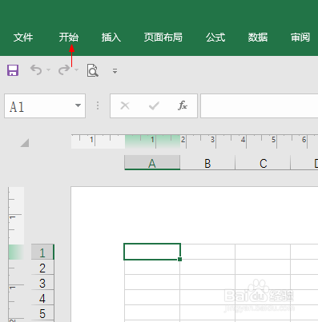Open the 公式 ribbon tab
The height and width of the screenshot is (322, 318).
215,38
